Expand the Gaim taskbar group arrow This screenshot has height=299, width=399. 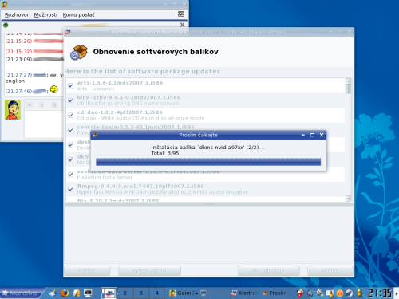196,293
